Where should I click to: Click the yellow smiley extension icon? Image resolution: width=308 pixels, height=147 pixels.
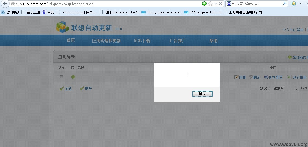point(294,4)
